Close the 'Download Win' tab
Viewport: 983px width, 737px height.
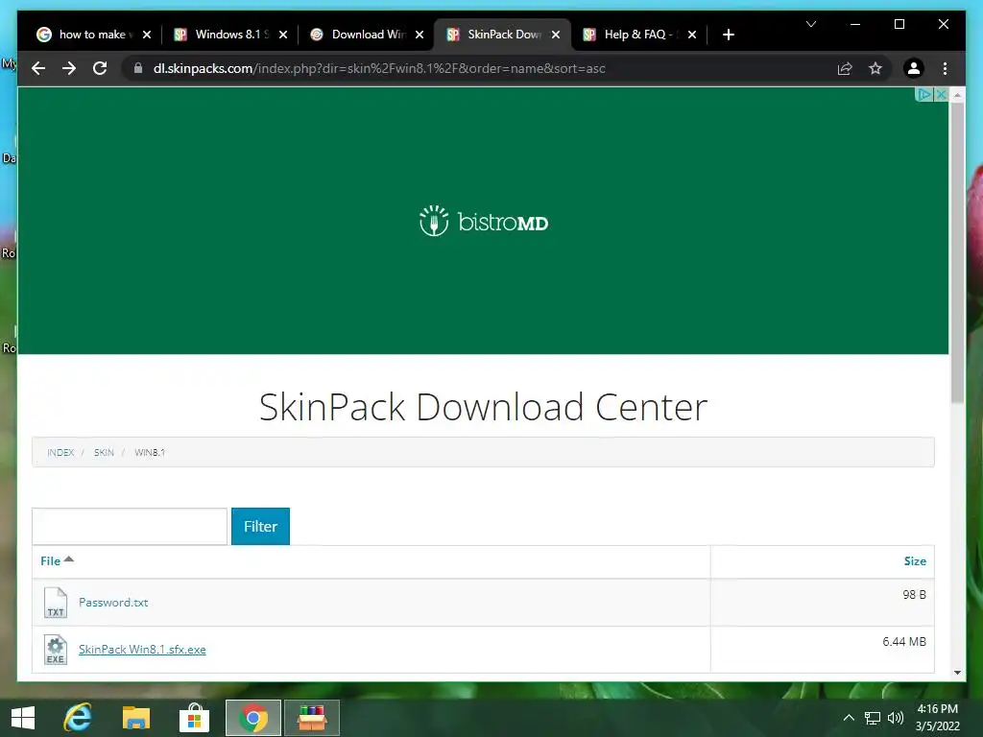420,35
